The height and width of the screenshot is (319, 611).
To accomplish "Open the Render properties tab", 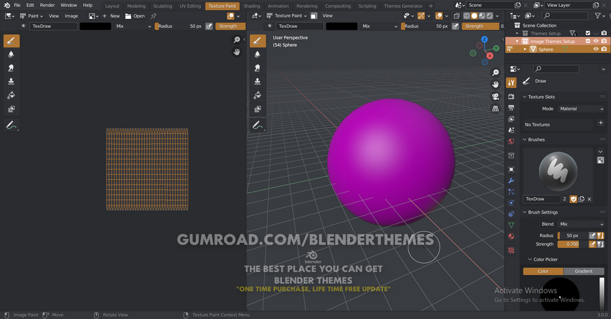I will [x=511, y=96].
